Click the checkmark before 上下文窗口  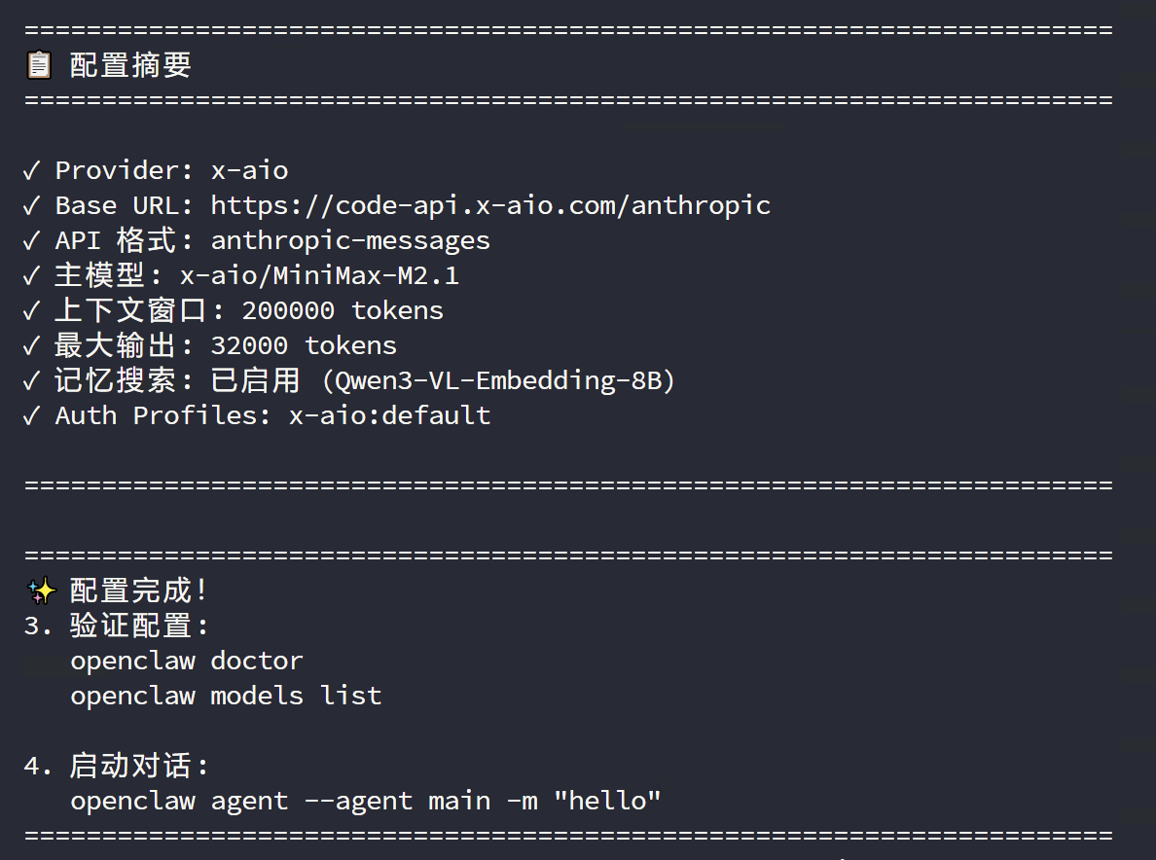(32, 311)
